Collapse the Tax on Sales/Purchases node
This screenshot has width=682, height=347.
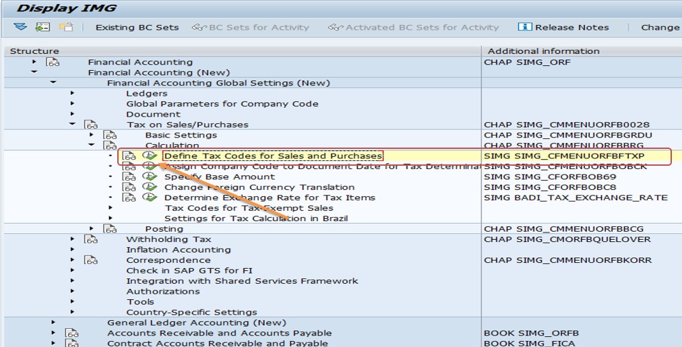tap(71, 125)
